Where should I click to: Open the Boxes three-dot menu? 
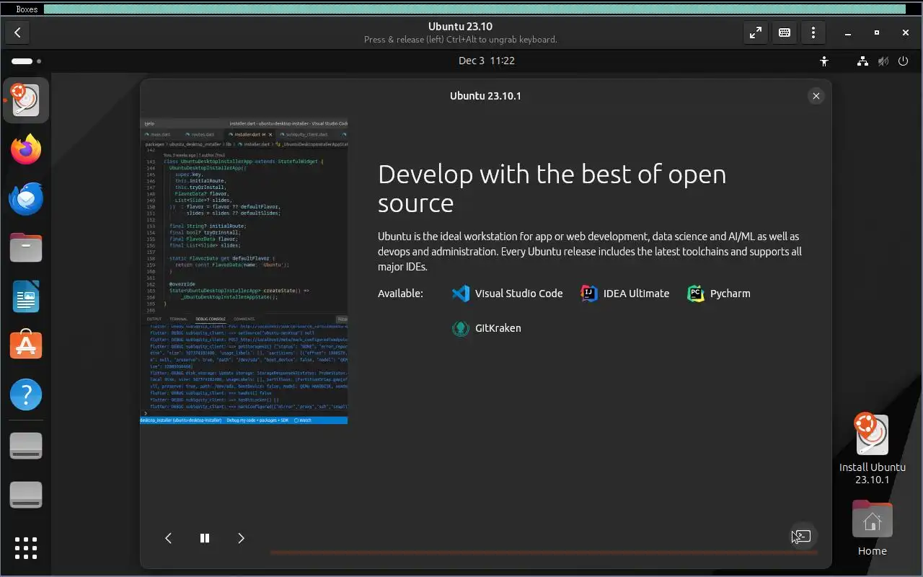(x=813, y=32)
